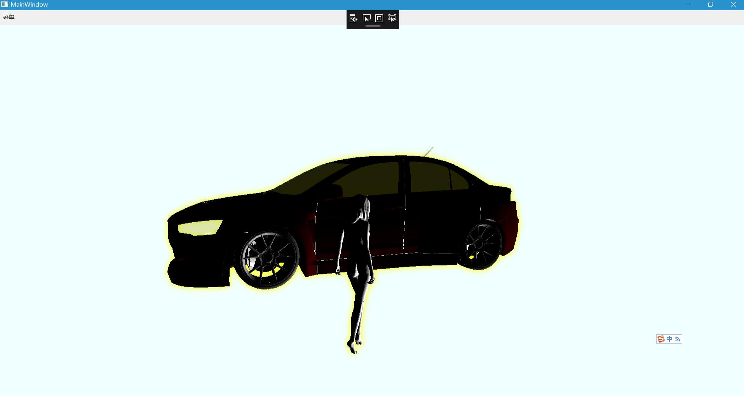The image size is (744, 396).
Task: Restore down the MainWindow window
Action: point(711,5)
